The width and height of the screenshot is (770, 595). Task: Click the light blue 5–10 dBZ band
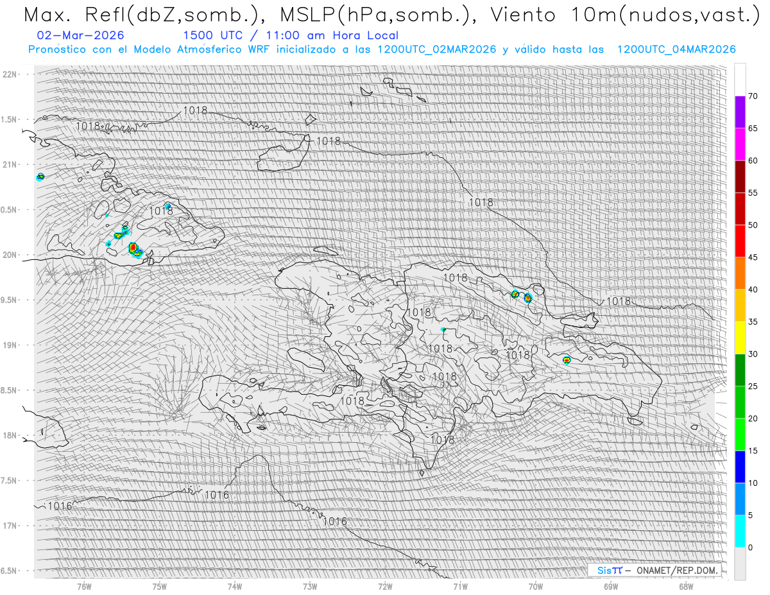pyautogui.click(x=740, y=499)
